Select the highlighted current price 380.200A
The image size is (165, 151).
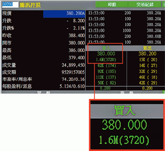point(64,14)
